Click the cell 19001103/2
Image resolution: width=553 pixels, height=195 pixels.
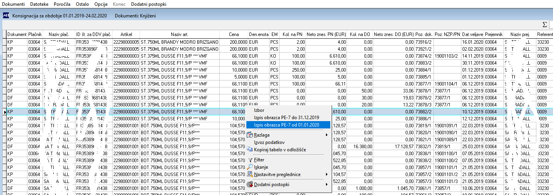click(x=447, y=56)
